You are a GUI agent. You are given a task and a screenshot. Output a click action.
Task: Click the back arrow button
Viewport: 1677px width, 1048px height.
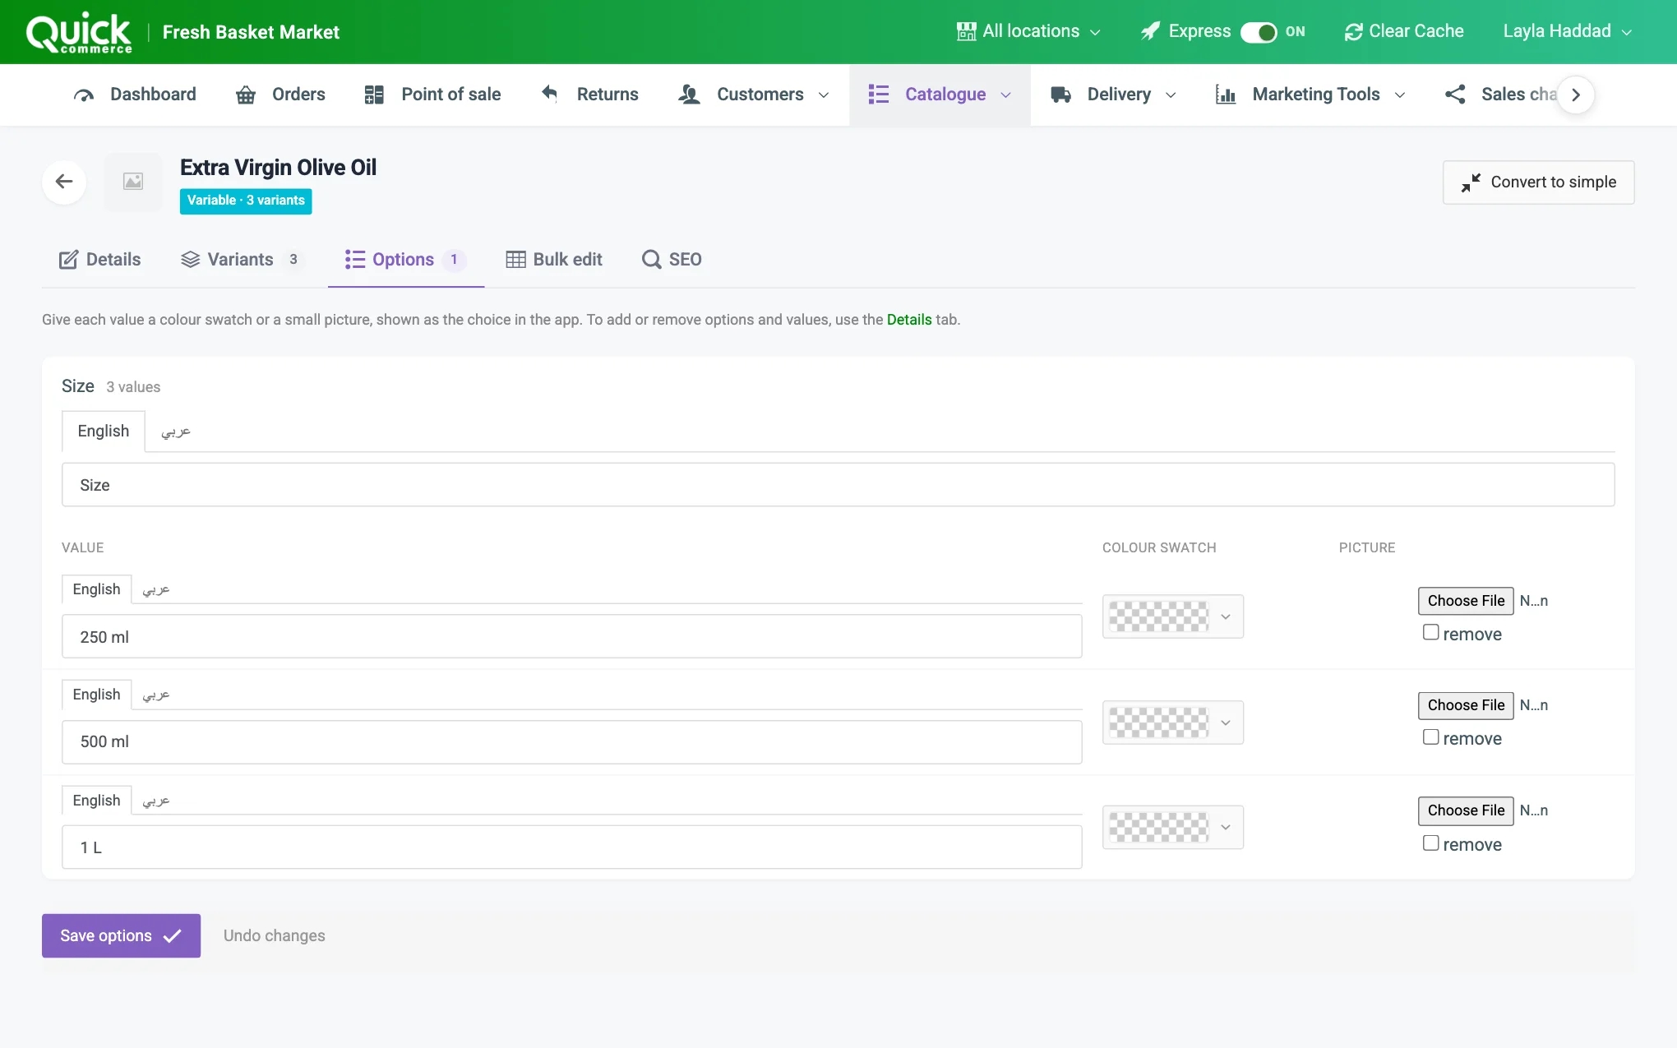[x=64, y=182]
